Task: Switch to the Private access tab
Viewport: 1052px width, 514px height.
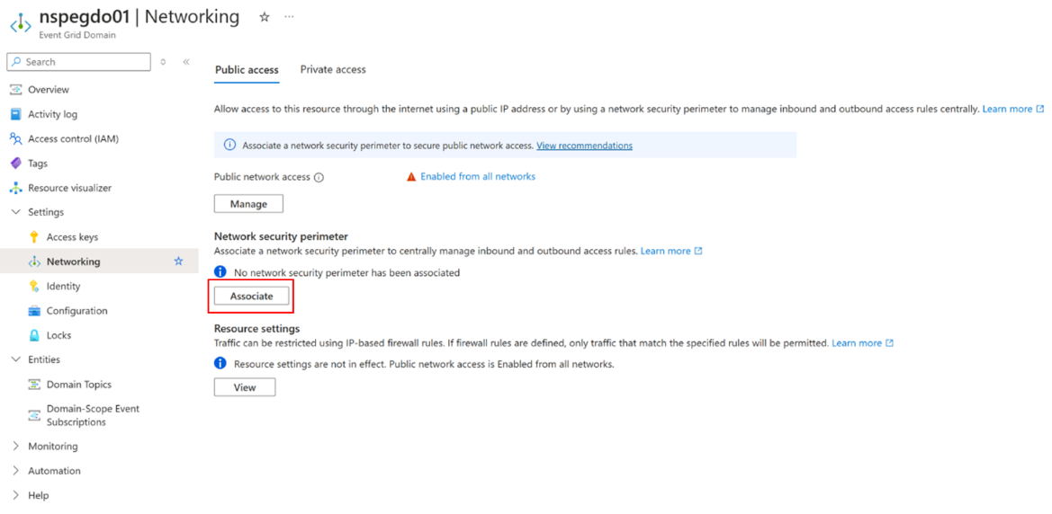Action: point(333,70)
